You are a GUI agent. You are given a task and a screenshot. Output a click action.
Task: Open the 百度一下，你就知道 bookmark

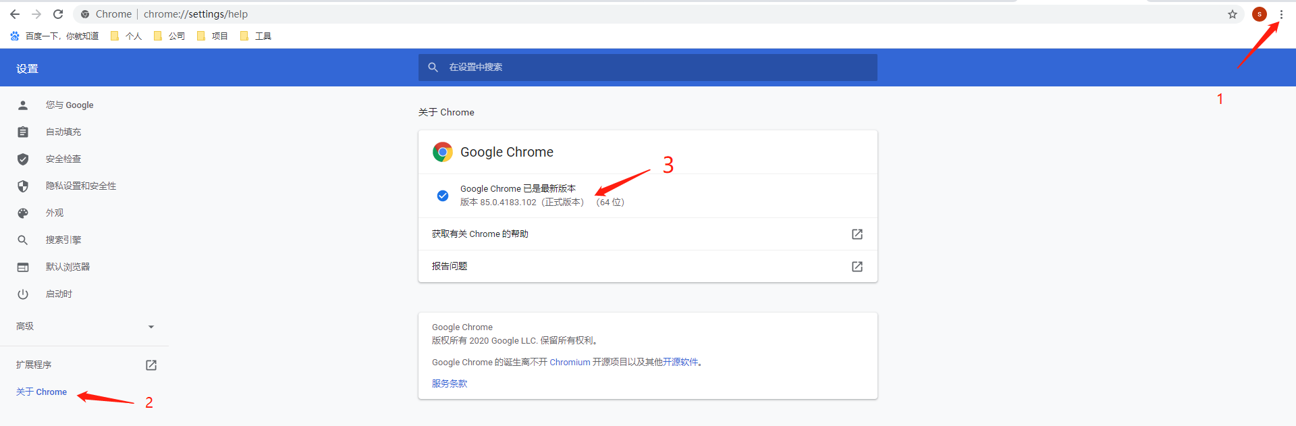point(55,36)
